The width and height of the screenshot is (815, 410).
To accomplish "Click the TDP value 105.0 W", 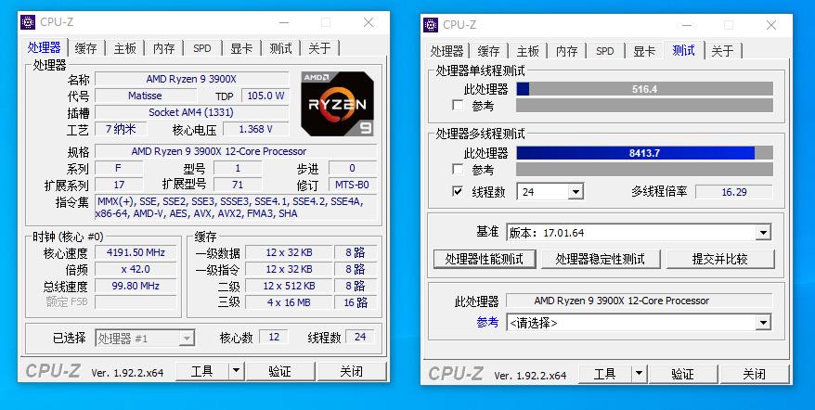I will 265,96.
